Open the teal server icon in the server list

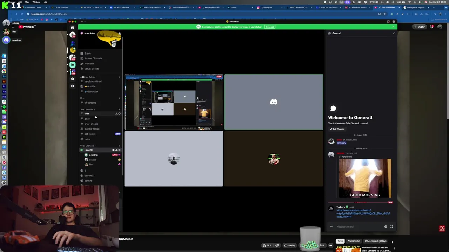(x=73, y=65)
